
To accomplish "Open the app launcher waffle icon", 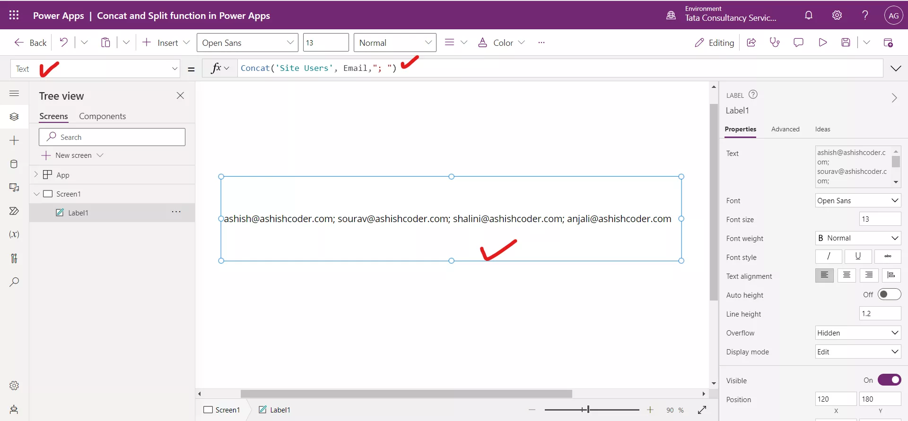I will (x=14, y=15).
